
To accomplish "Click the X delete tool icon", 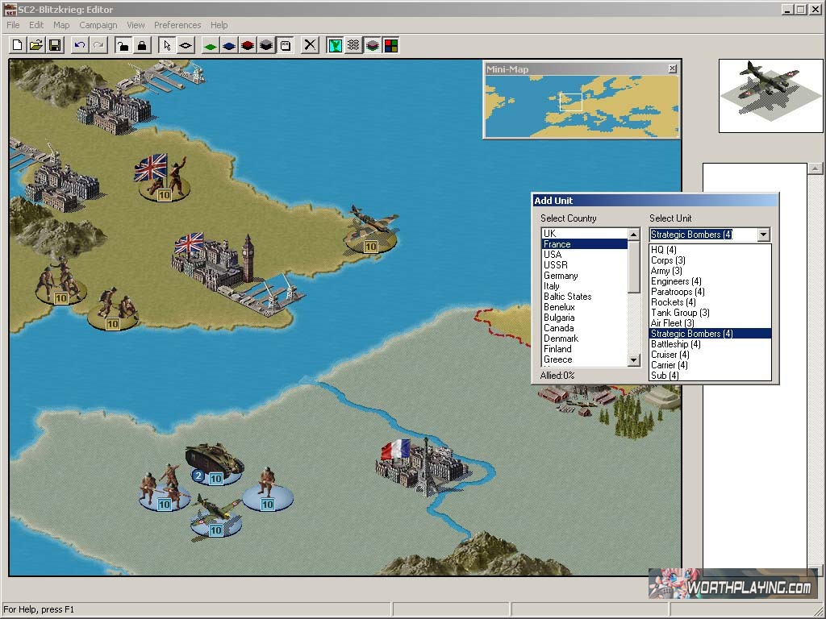I will 310,45.
